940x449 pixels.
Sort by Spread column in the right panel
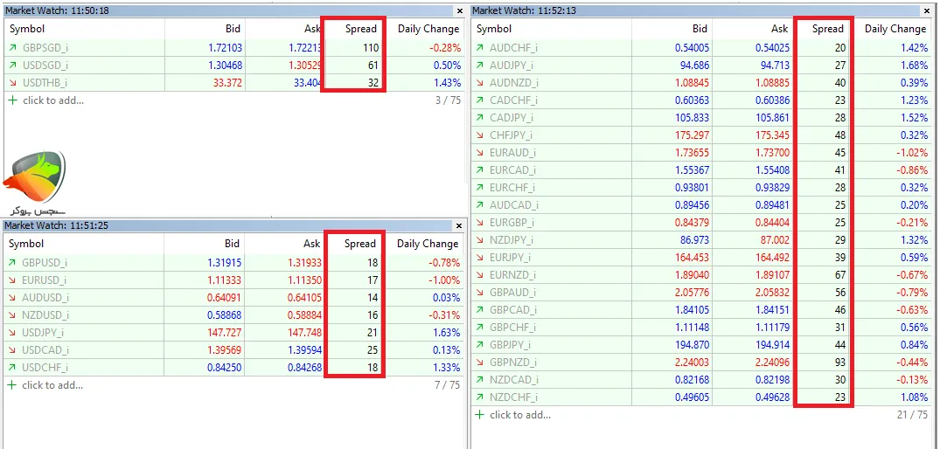click(x=827, y=29)
